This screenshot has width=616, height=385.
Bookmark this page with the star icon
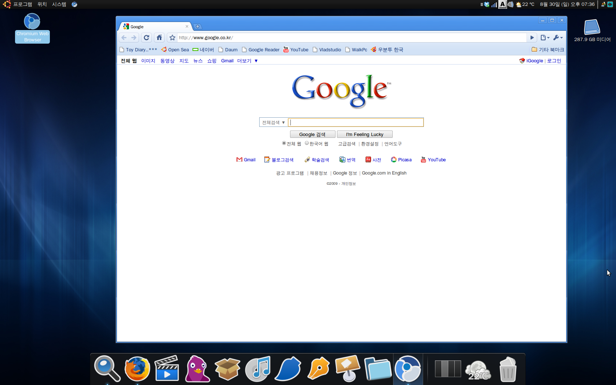pos(172,37)
